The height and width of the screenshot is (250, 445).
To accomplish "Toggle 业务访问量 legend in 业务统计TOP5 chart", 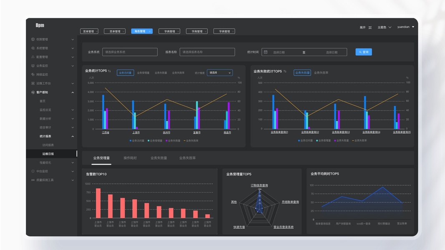I will tap(137, 140).
